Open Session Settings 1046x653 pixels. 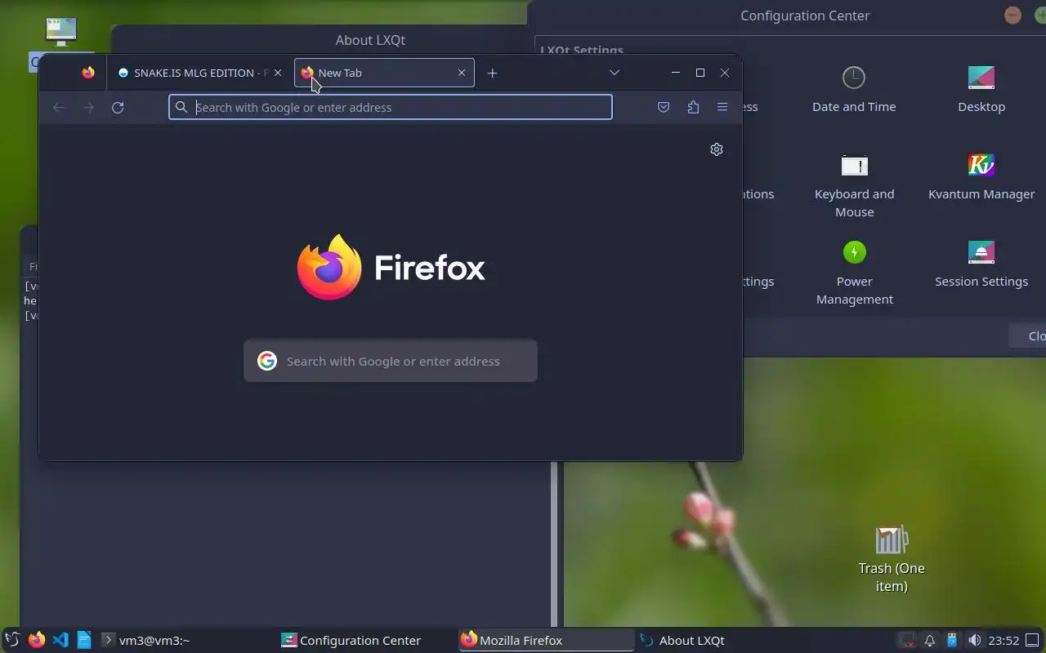coord(981,264)
